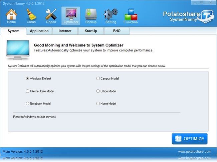Screen dimensions: 217x162
Task: Click the OPTIMIZE button
Action: (190, 139)
